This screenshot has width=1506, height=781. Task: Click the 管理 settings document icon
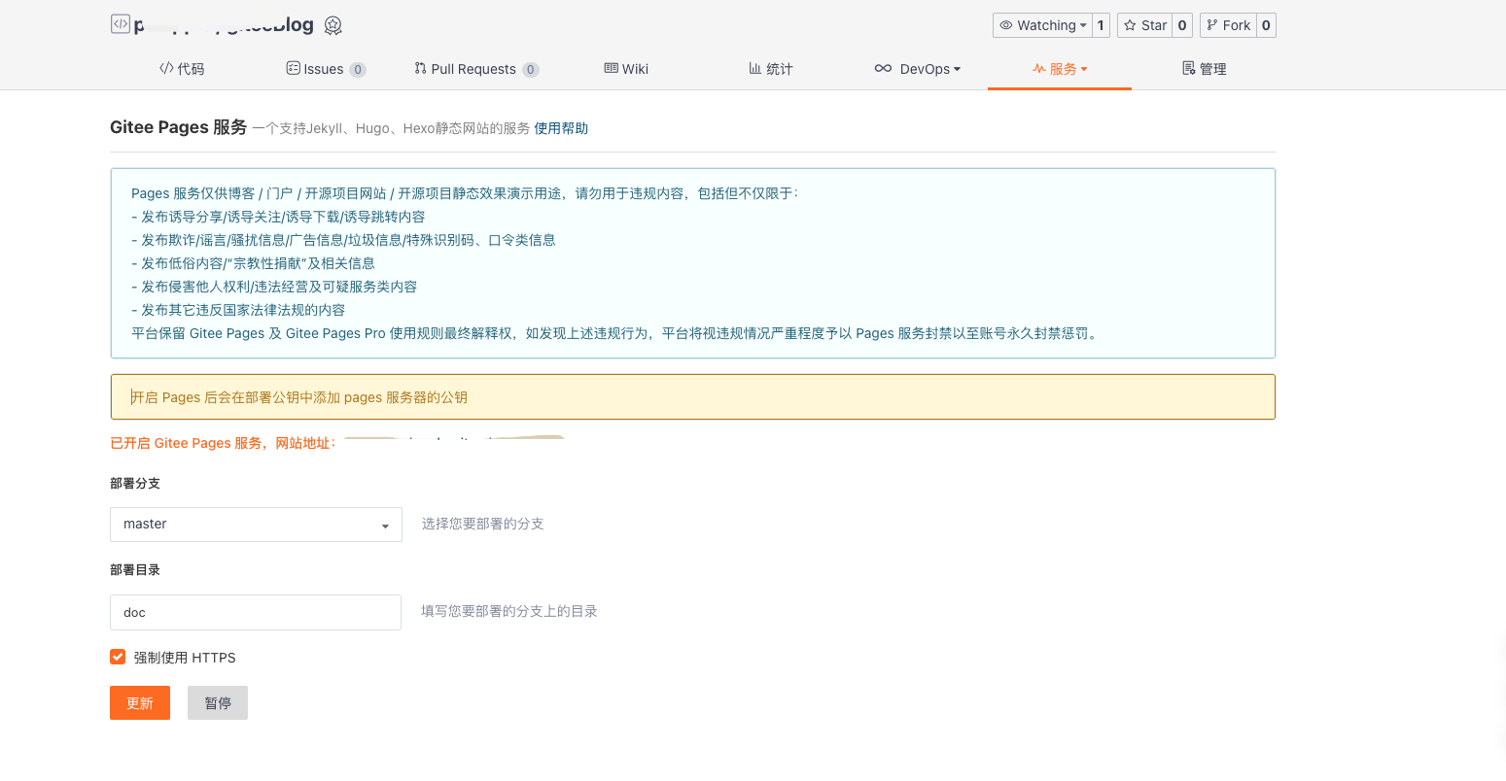tap(1188, 68)
